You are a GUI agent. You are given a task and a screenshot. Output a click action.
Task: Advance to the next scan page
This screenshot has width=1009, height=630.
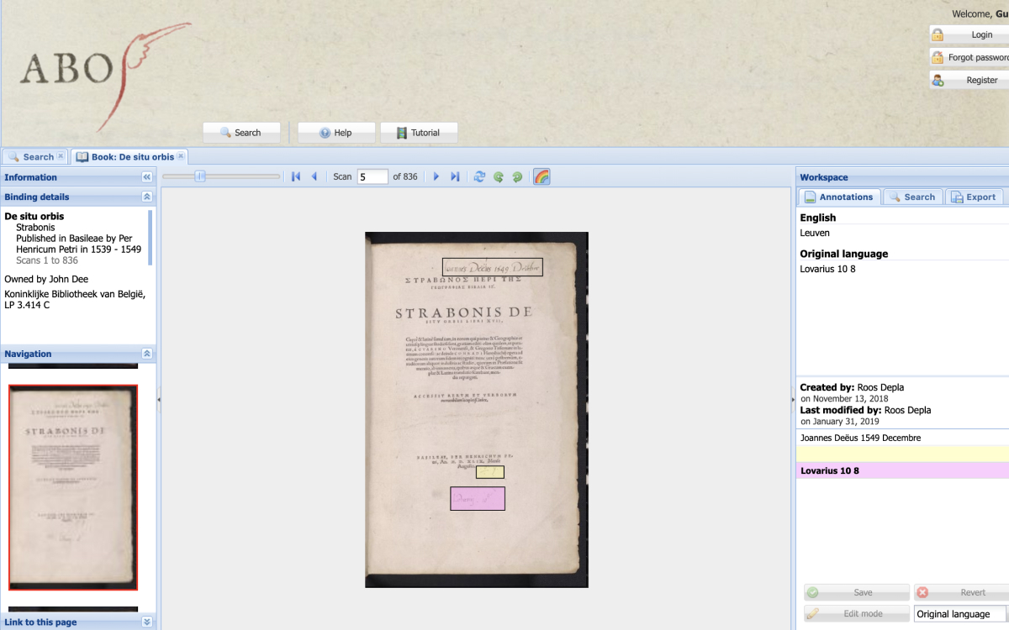[436, 176]
